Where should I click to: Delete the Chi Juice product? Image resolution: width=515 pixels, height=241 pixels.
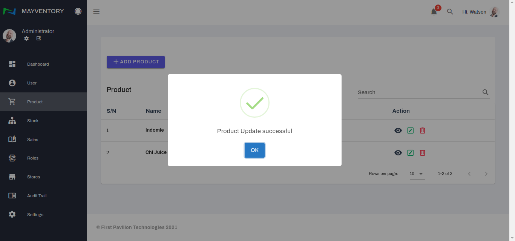pos(423,153)
